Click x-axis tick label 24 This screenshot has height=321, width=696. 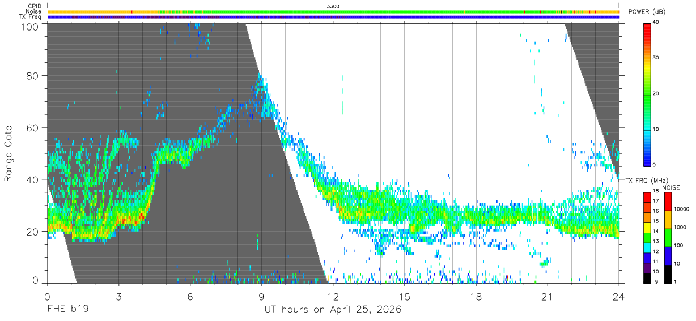[x=619, y=296]
